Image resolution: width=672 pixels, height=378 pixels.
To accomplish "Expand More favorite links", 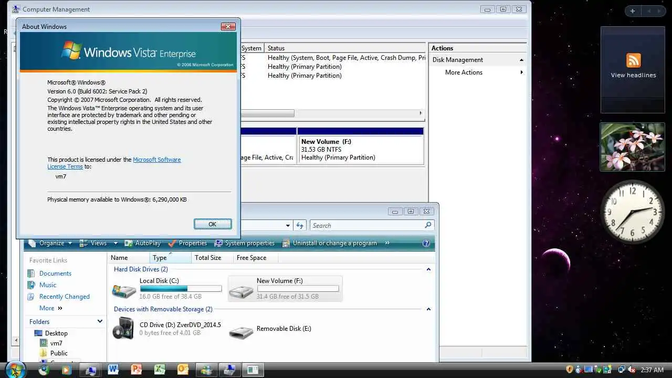I will (x=51, y=308).
